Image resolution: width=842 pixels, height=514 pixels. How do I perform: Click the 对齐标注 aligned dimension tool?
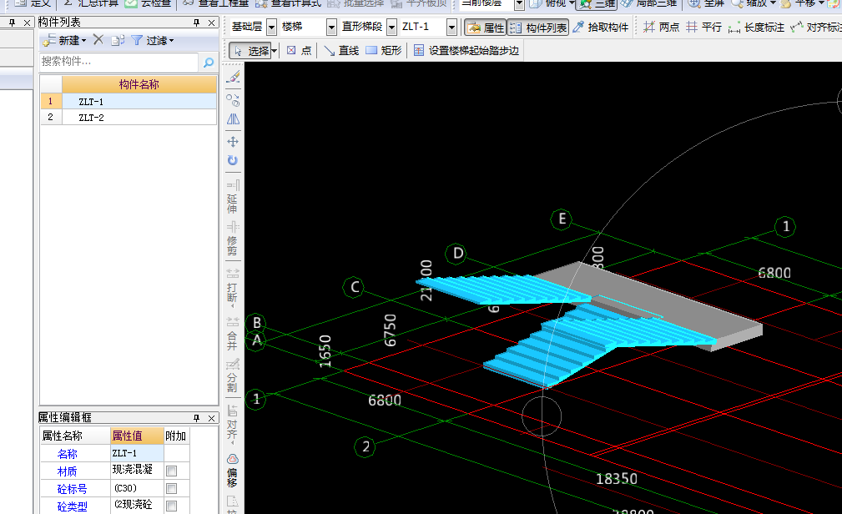click(816, 27)
